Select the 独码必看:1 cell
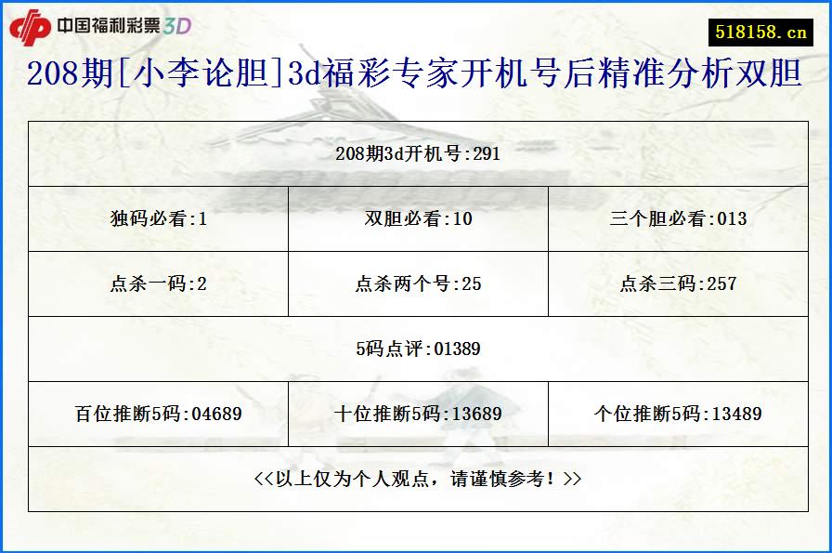This screenshot has height=553, width=832. click(x=156, y=219)
